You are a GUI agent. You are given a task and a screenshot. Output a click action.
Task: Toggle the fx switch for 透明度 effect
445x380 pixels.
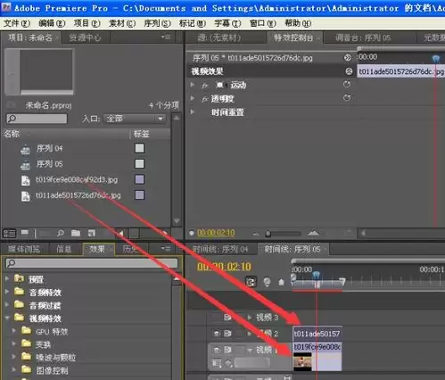(x=205, y=99)
